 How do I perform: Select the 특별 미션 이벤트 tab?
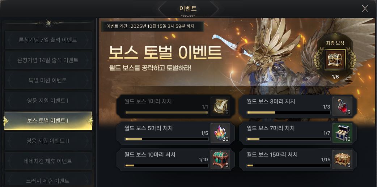coord(48,81)
